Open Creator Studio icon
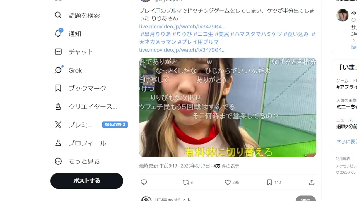 click(58, 106)
